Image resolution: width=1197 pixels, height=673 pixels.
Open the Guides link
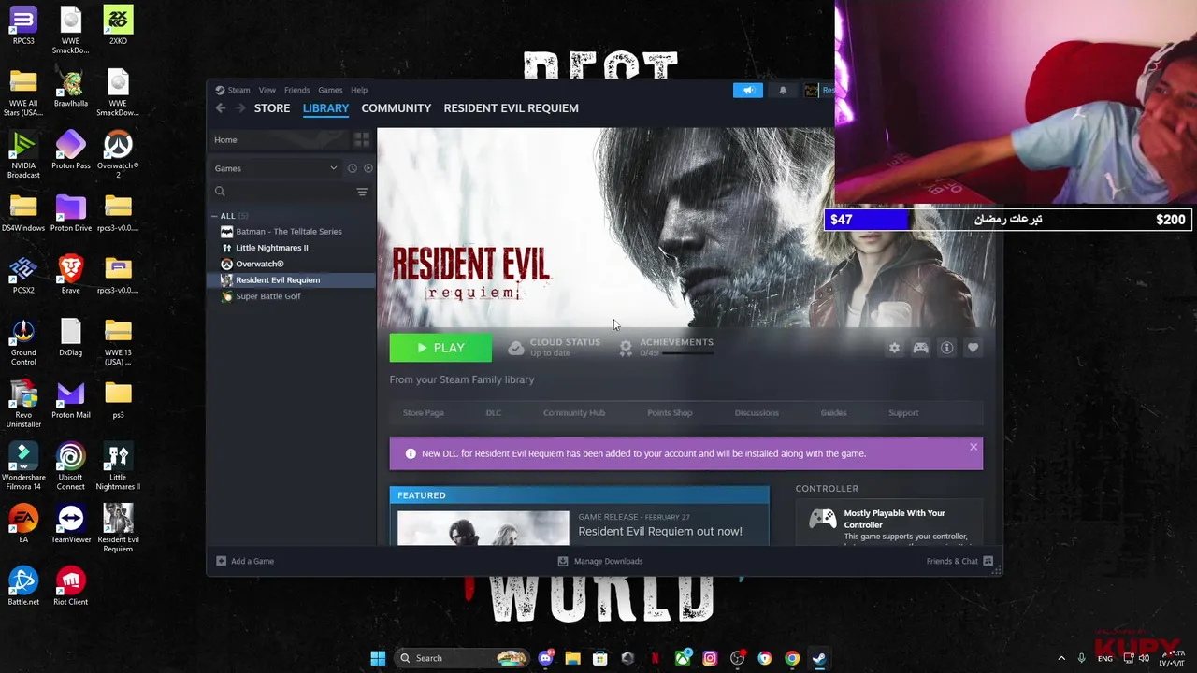(x=833, y=412)
